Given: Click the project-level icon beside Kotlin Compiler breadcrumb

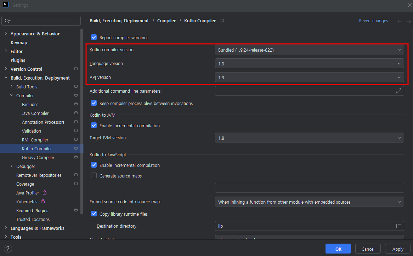Looking at the screenshot, I should tap(222, 21).
